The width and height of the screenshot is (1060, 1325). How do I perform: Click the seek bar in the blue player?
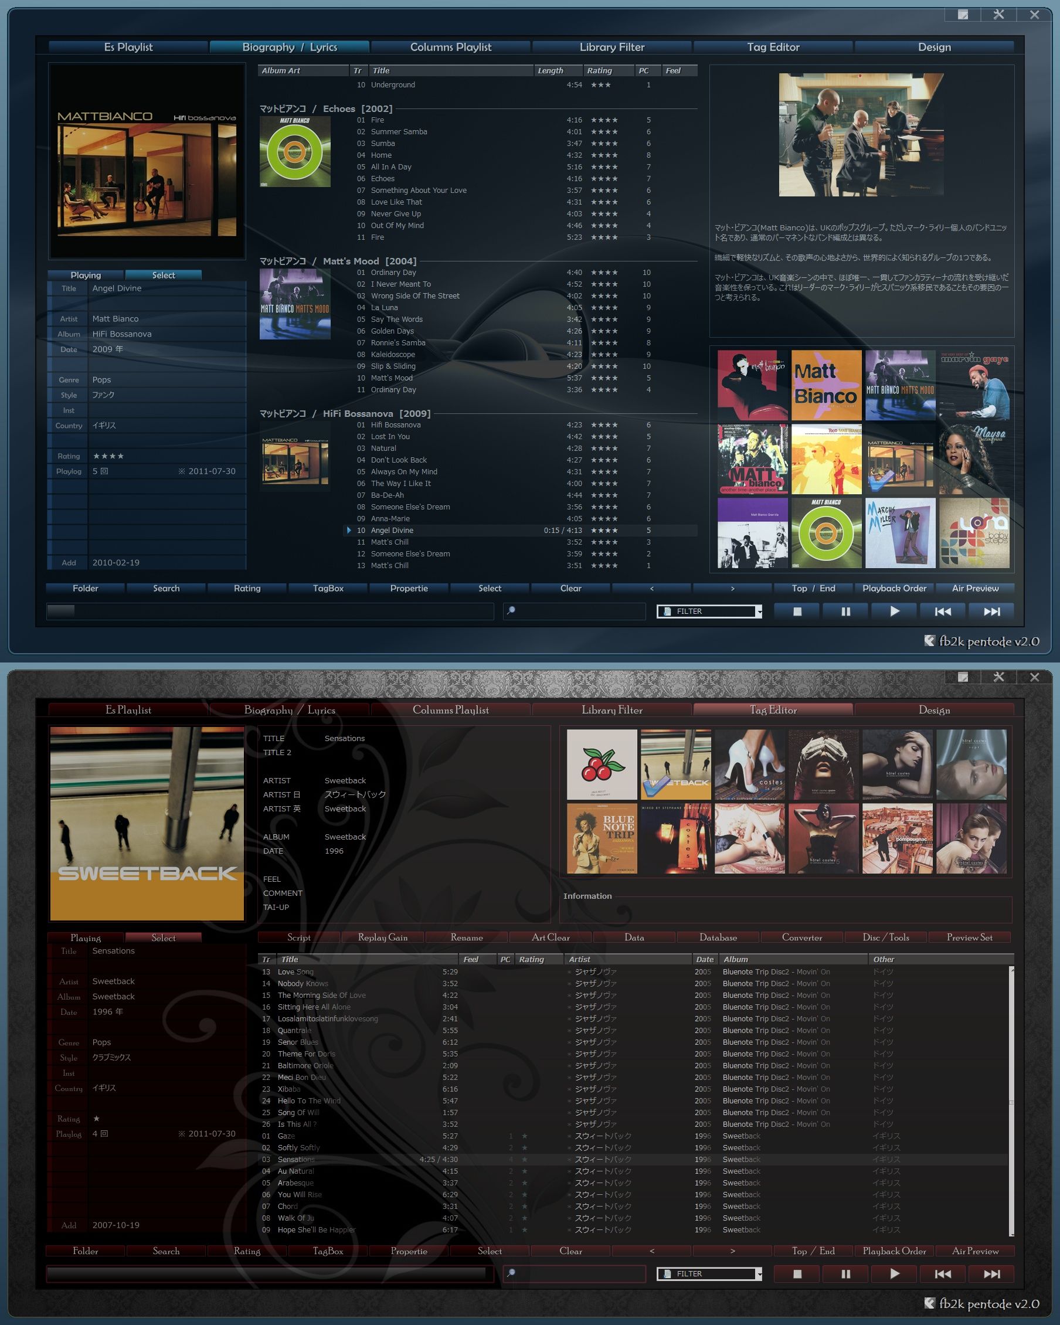[270, 611]
